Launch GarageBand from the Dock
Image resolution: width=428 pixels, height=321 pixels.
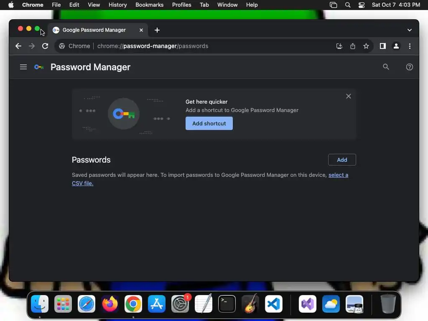coord(250,304)
